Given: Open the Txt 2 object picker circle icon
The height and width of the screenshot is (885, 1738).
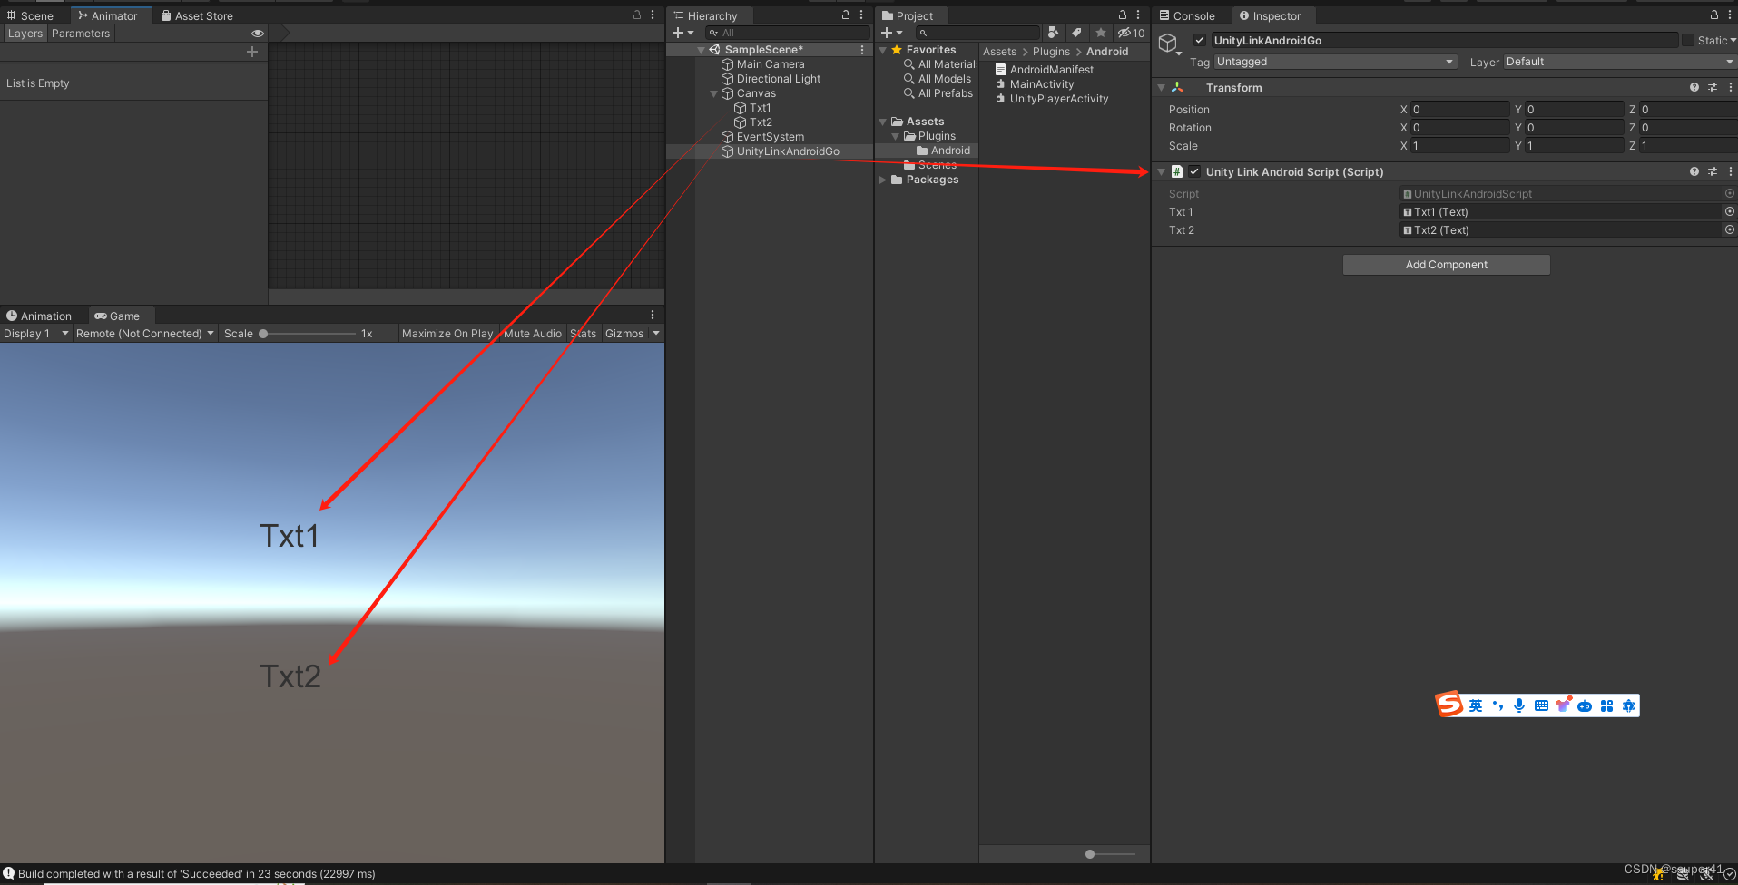Looking at the screenshot, I should [1728, 229].
